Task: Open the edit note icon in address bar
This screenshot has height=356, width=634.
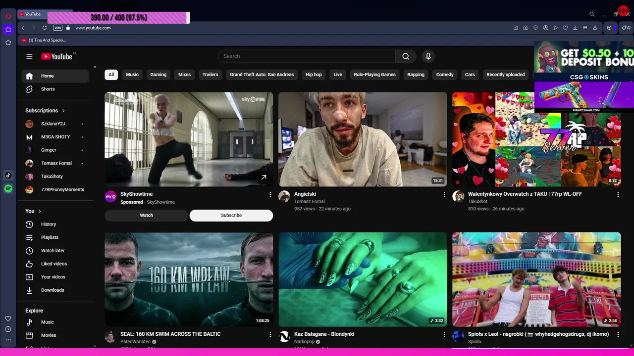Action: coord(516,28)
